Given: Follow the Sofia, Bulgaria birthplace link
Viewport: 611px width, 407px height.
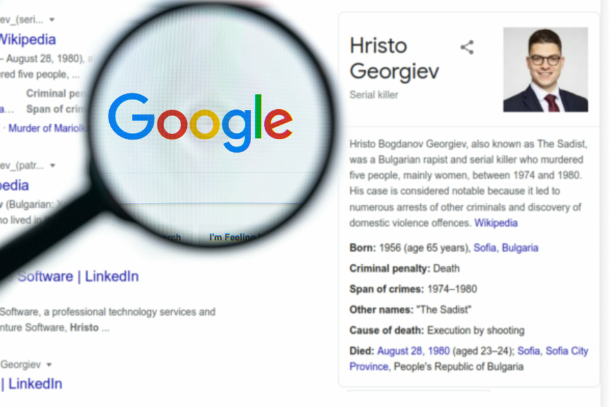Looking at the screenshot, I should [506, 248].
